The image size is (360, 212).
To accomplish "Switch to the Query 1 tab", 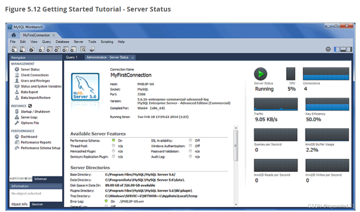I will tap(72, 57).
